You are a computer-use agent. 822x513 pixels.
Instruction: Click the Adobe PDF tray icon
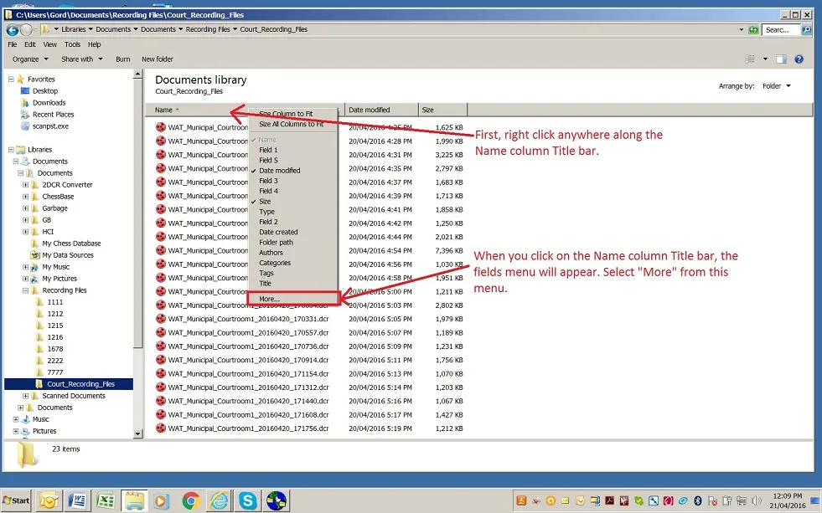[x=610, y=501]
